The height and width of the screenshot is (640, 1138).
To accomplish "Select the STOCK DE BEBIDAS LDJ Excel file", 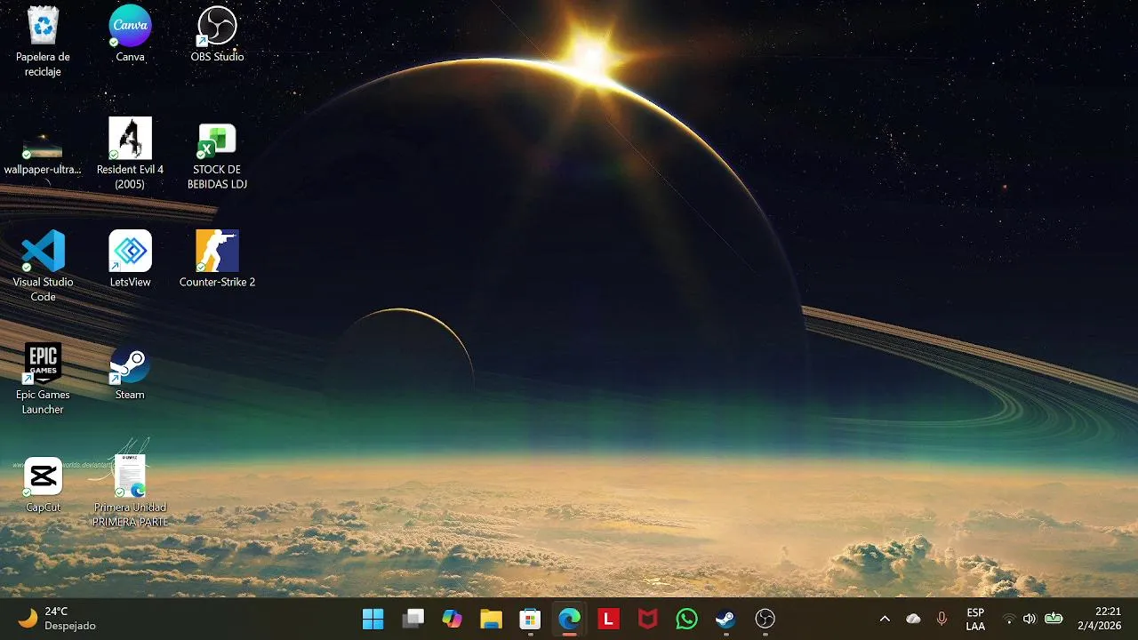I will 217,154.
